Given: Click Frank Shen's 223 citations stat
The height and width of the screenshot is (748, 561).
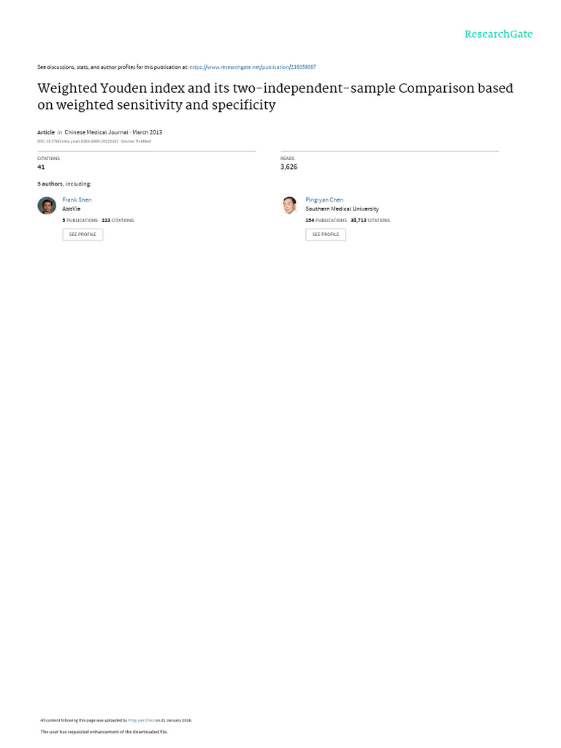Looking at the screenshot, I should [118, 220].
